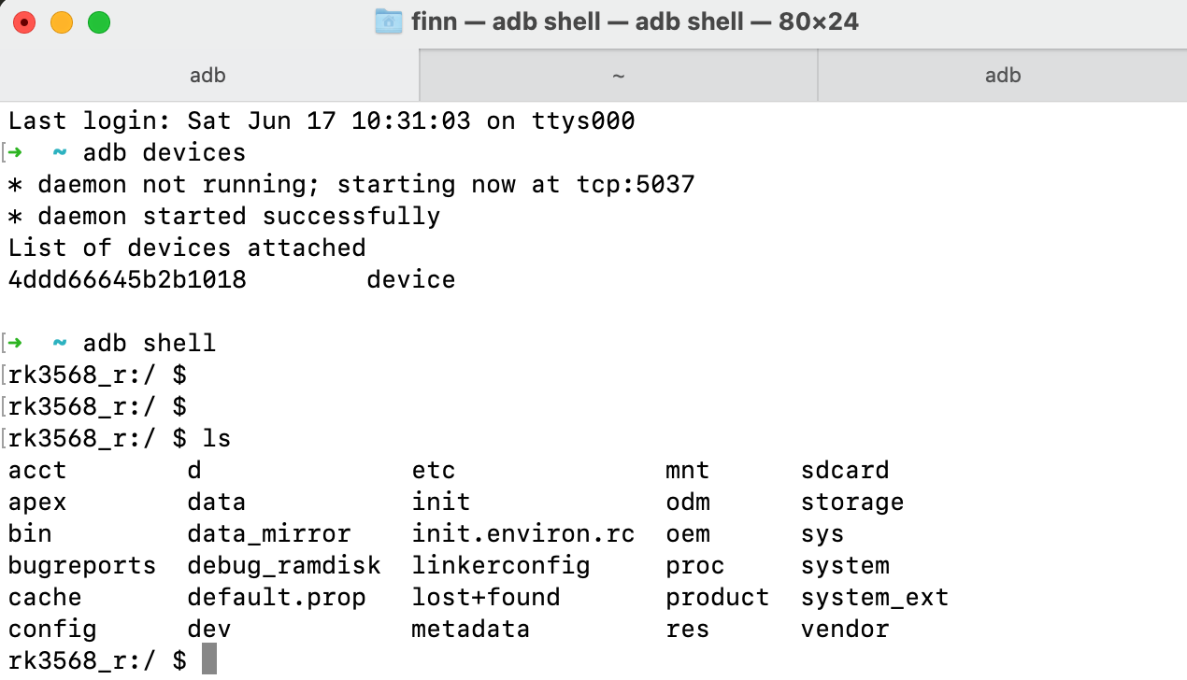Close the Terminal window with red button
1187x680 pixels.
(24, 22)
